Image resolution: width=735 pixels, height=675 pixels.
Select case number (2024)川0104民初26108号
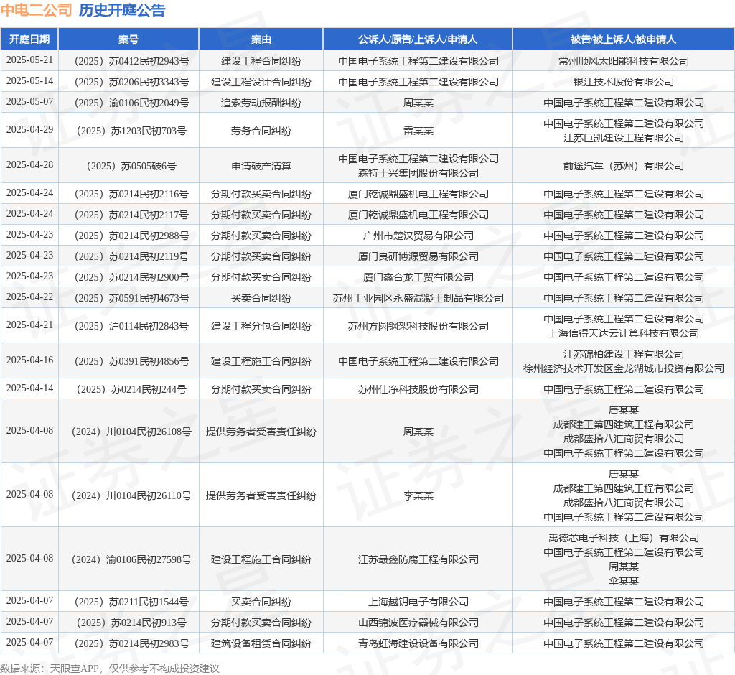132,432
